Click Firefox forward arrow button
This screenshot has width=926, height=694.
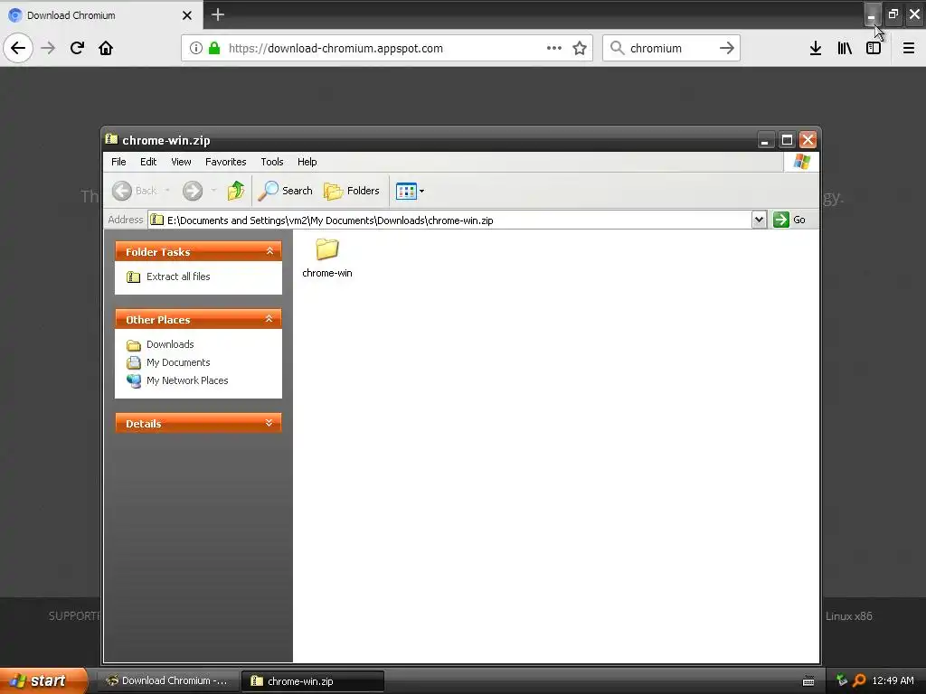point(48,48)
